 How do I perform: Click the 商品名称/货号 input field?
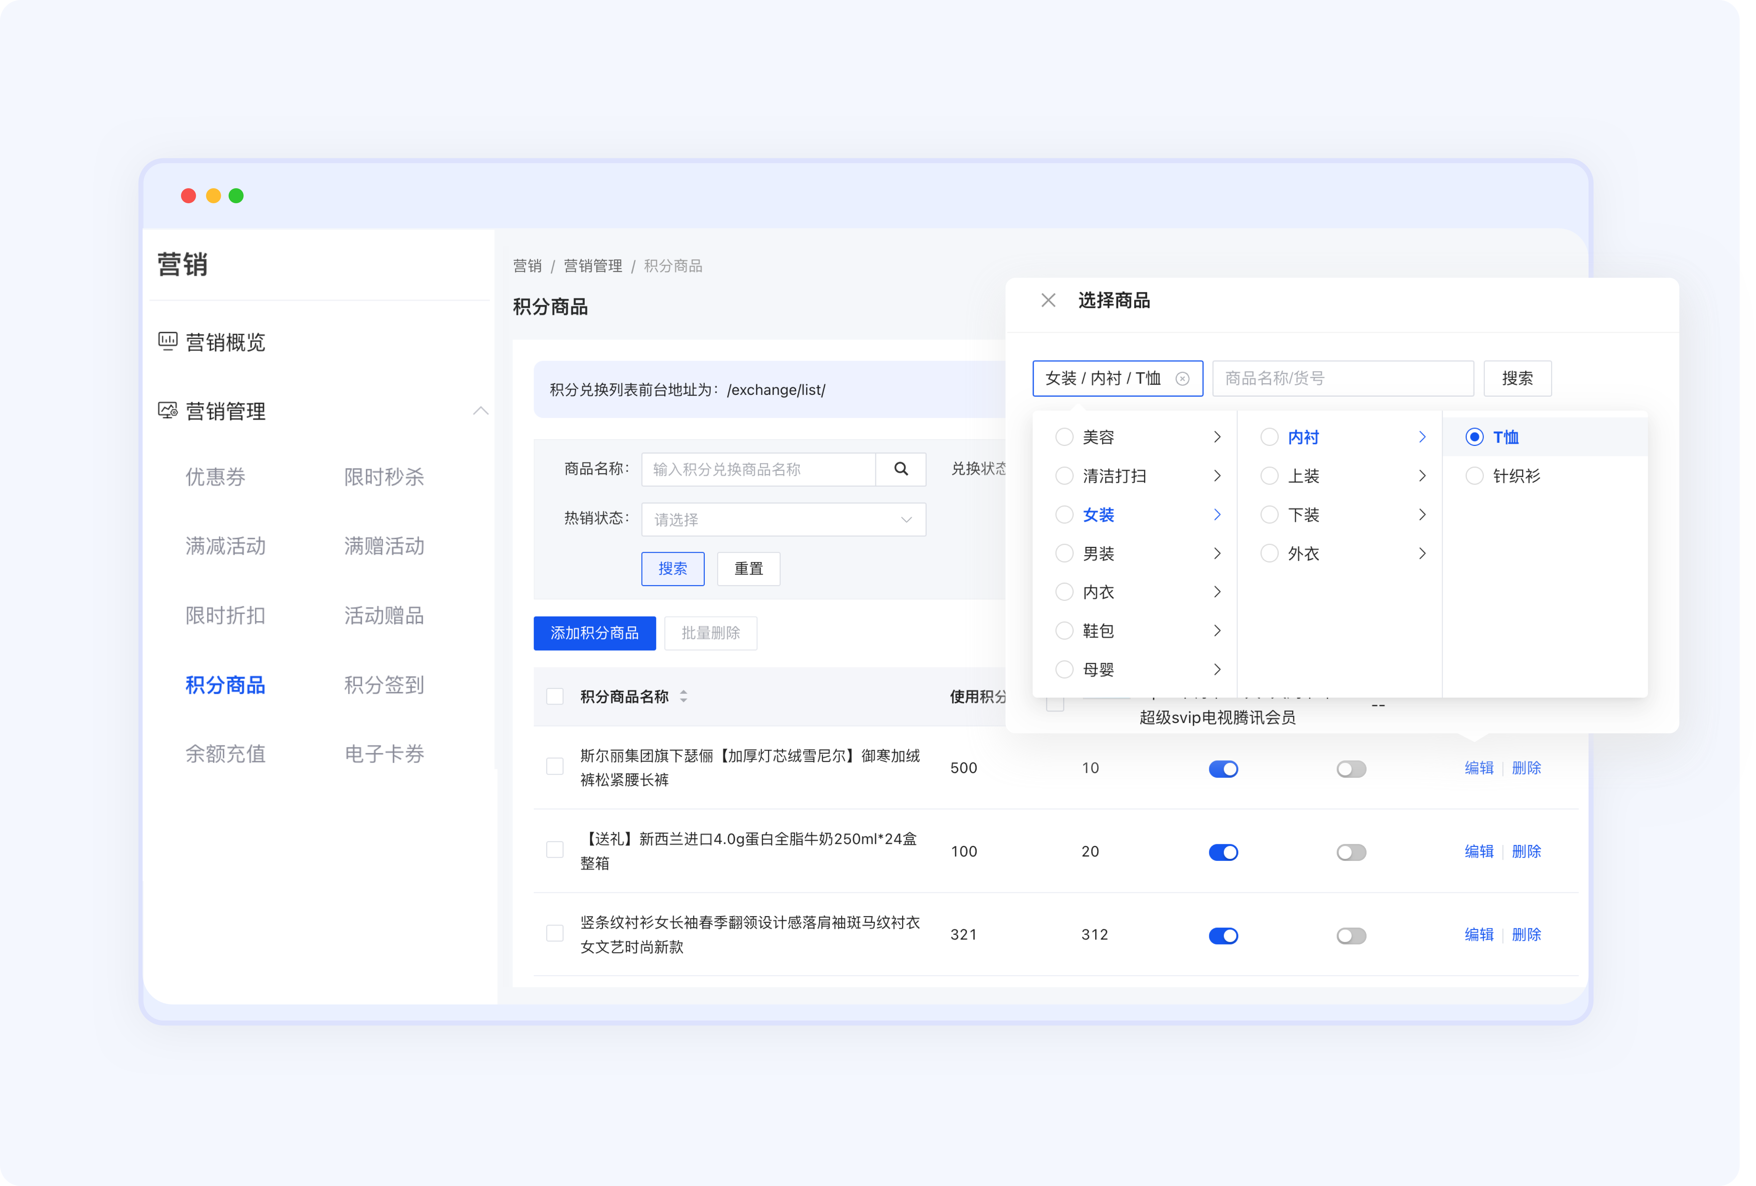[1342, 378]
